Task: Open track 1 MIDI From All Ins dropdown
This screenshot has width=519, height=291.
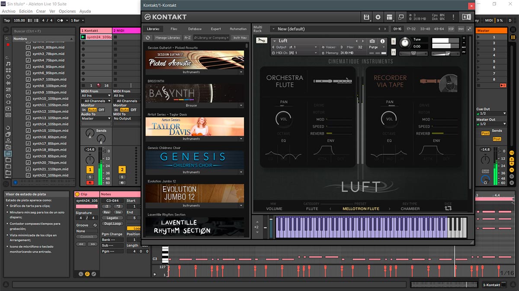Action: pyautogui.click(x=96, y=96)
